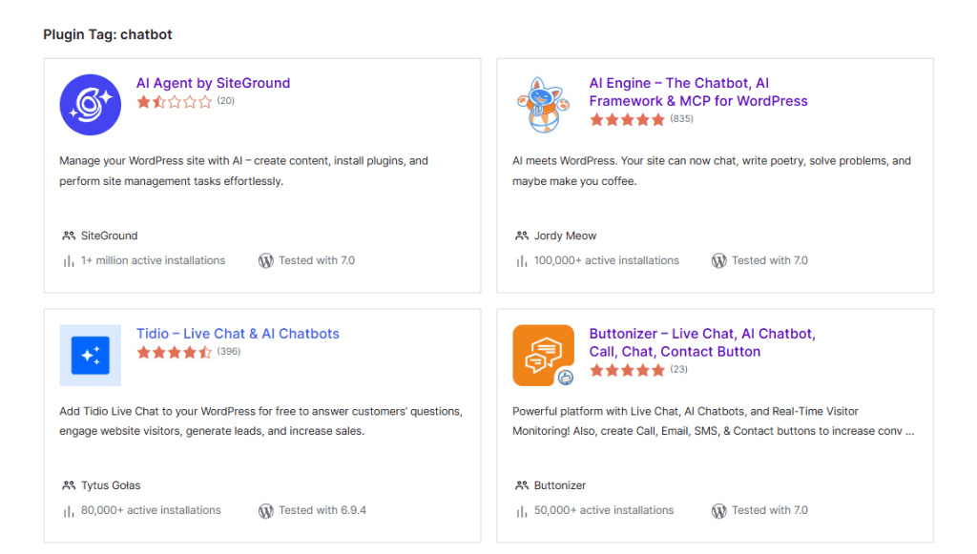This screenshot has width=977, height=554.
Task: Click bar chart icon beside 100,000+ installations
Action: pos(522,261)
